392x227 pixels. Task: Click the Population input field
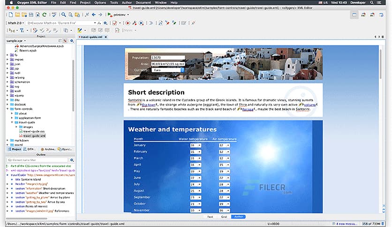(168, 58)
